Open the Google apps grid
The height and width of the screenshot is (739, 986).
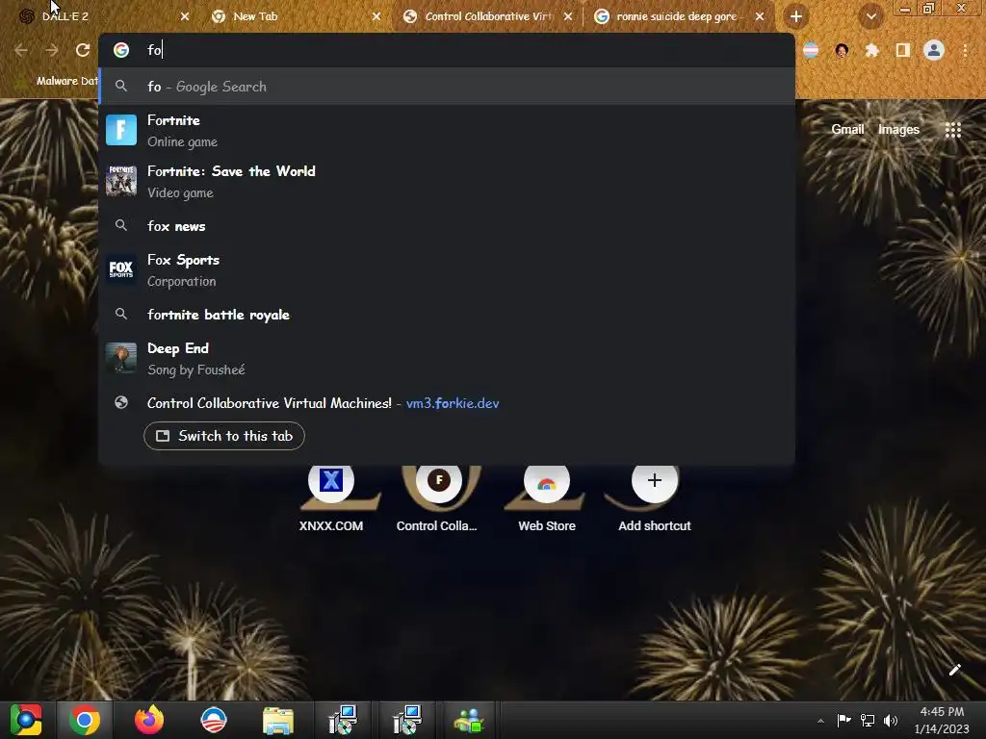click(x=952, y=130)
